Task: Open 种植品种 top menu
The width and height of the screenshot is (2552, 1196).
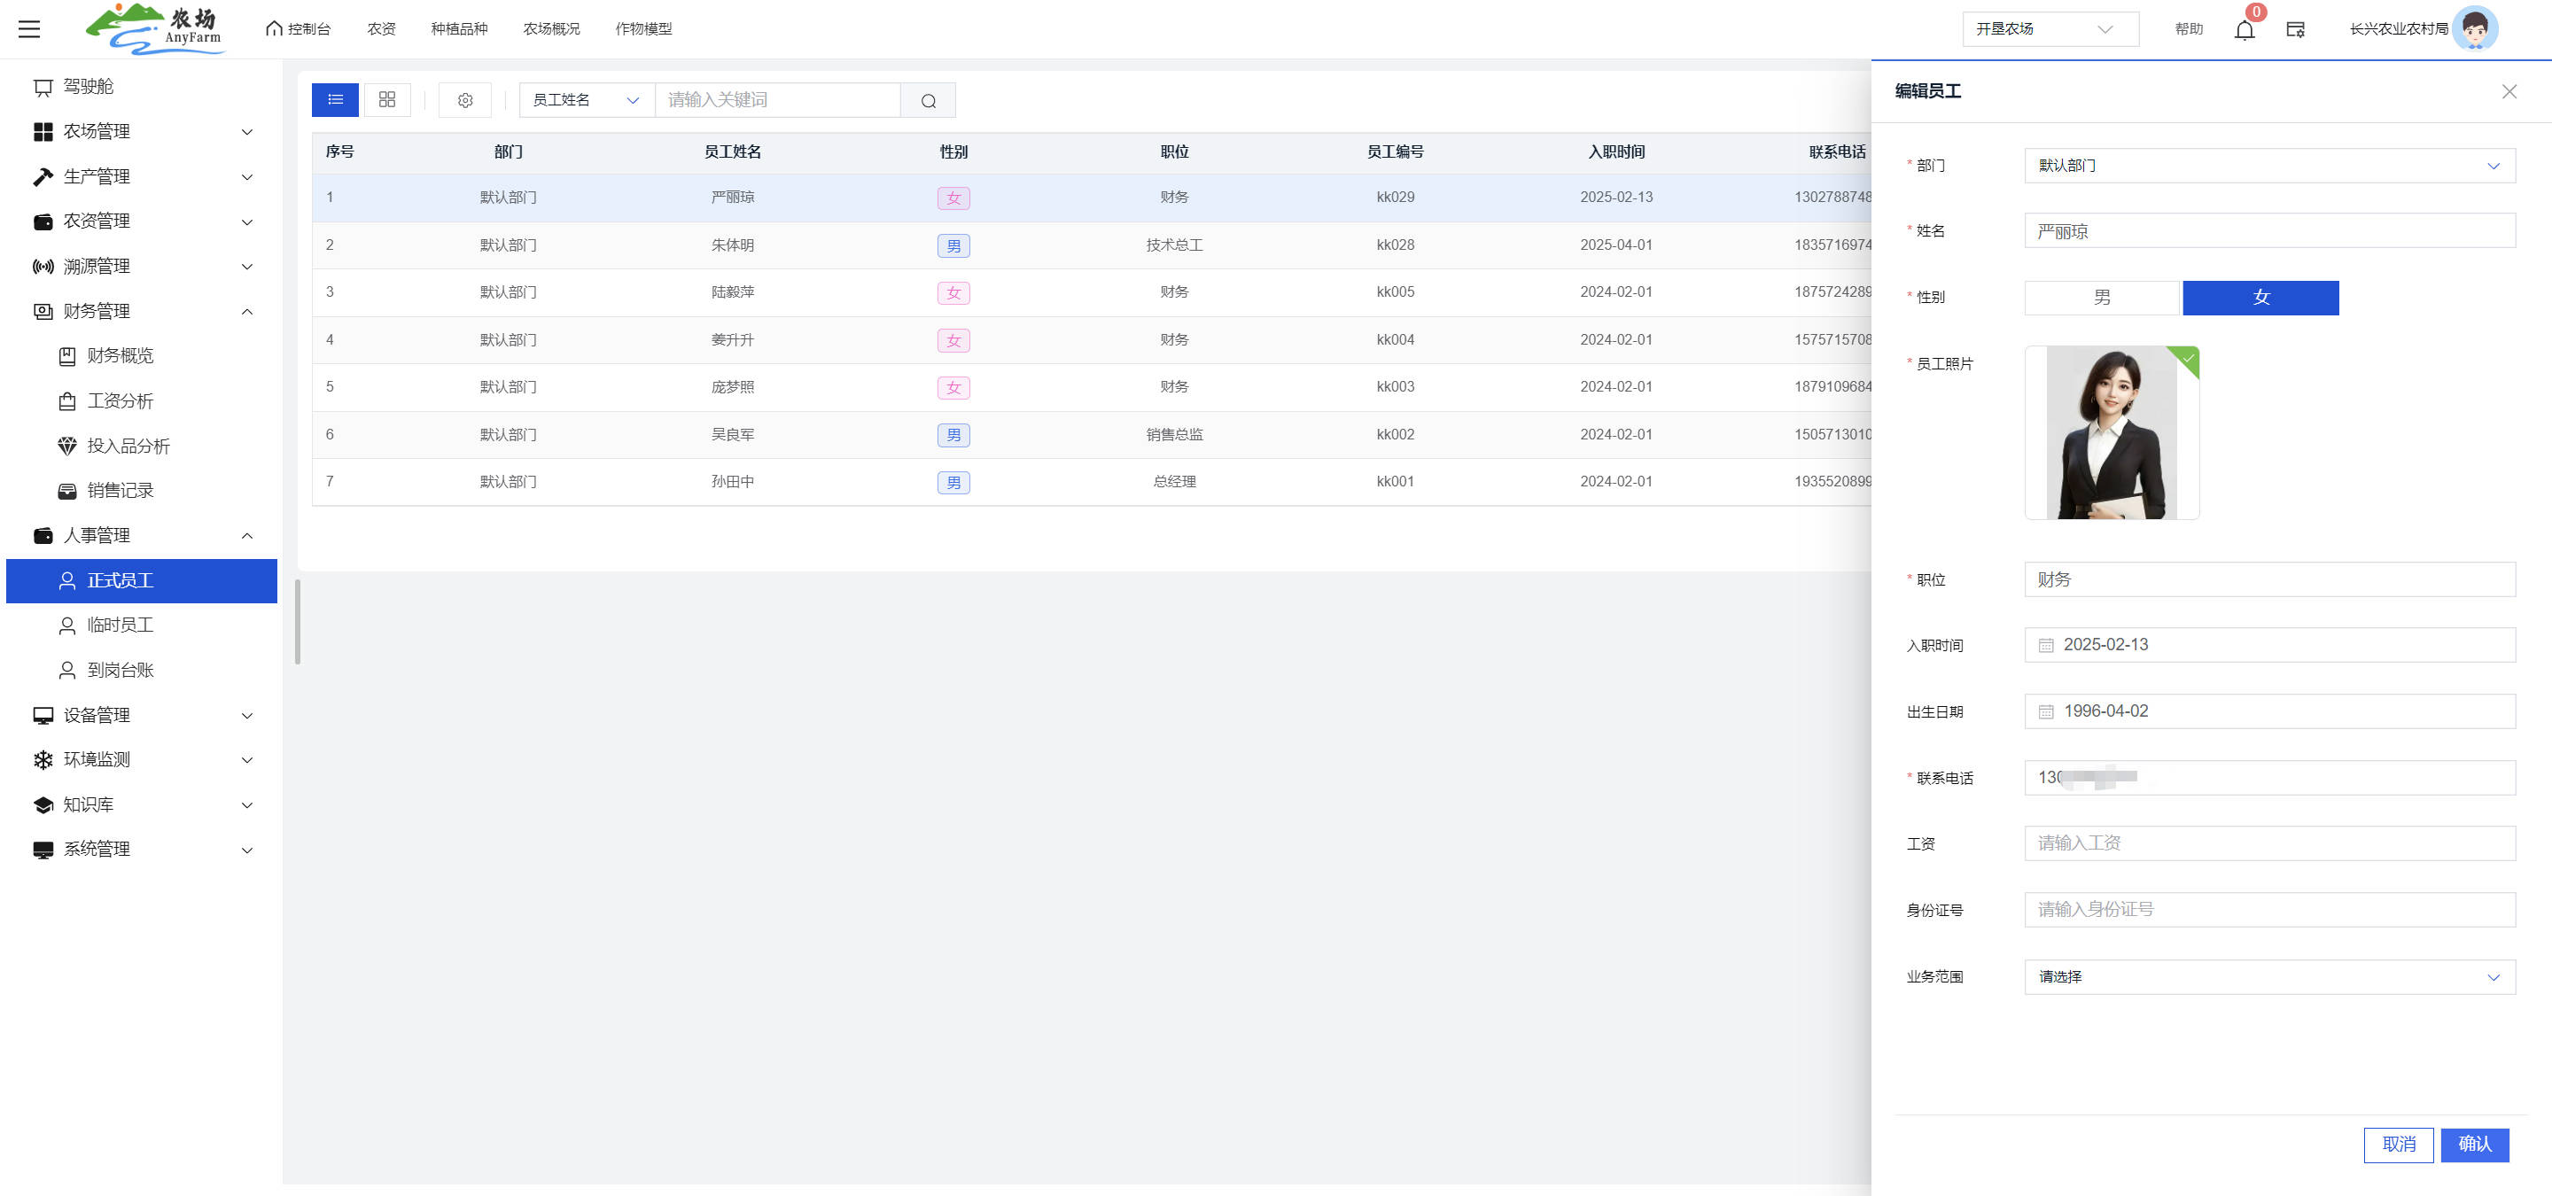Action: (459, 28)
